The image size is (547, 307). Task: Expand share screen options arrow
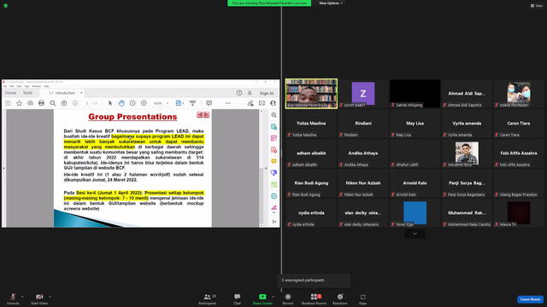[x=273, y=297]
